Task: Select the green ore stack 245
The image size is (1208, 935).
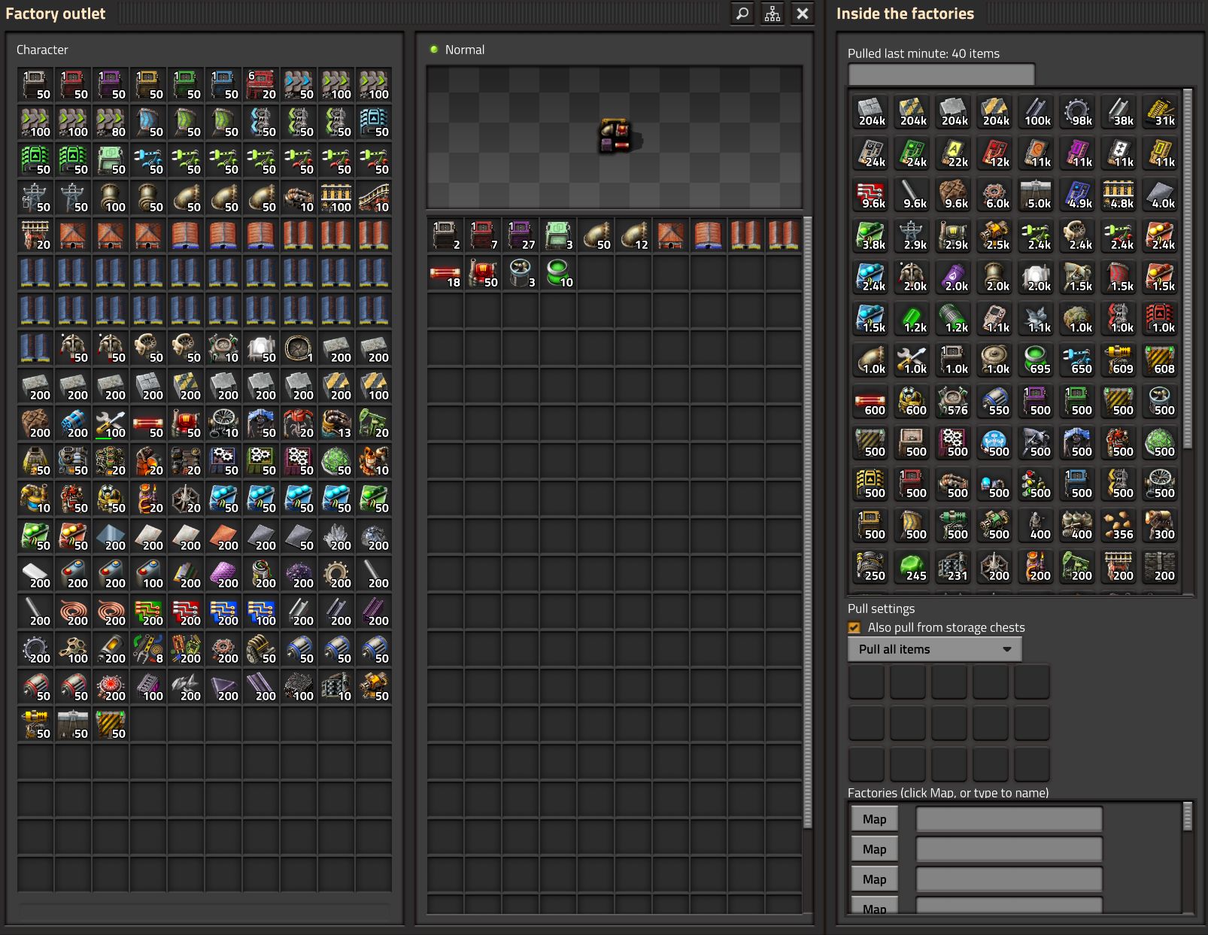Action: pos(912,566)
